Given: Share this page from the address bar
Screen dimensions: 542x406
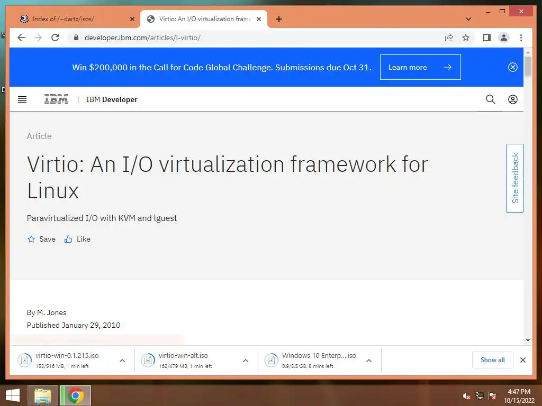Looking at the screenshot, I should point(449,38).
